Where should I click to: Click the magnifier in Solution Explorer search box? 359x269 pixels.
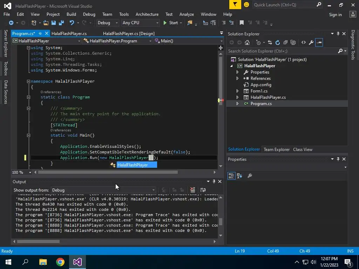pos(340,51)
